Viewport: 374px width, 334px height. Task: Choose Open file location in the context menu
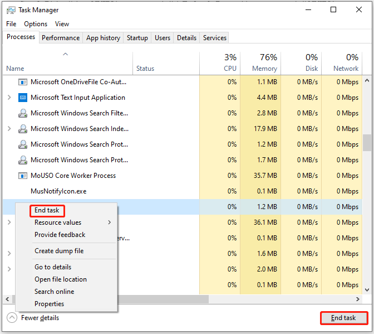coord(61,279)
